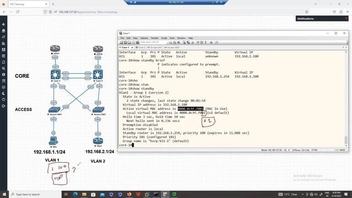Open Firefox from taskbar
The image size is (352, 198).
[x=129, y=194]
